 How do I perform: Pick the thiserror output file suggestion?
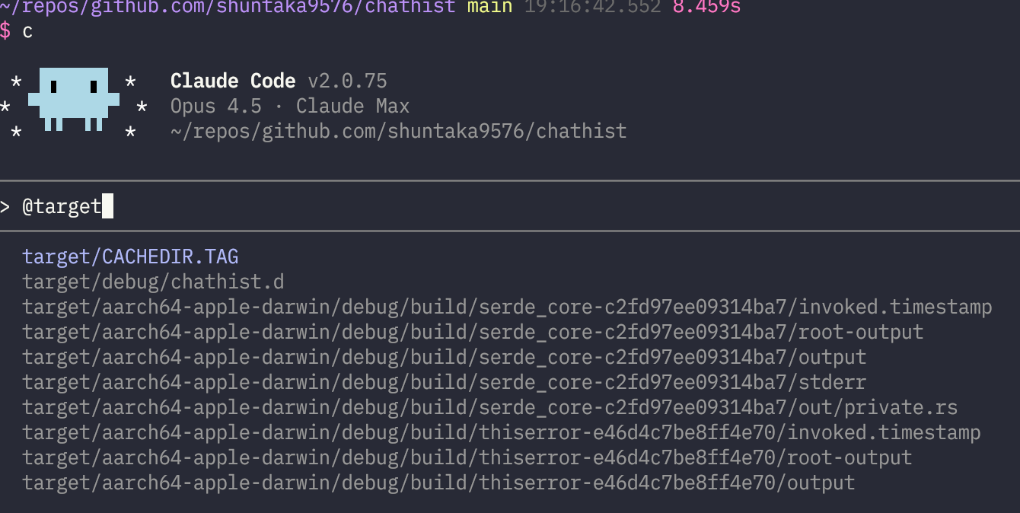tap(438, 483)
